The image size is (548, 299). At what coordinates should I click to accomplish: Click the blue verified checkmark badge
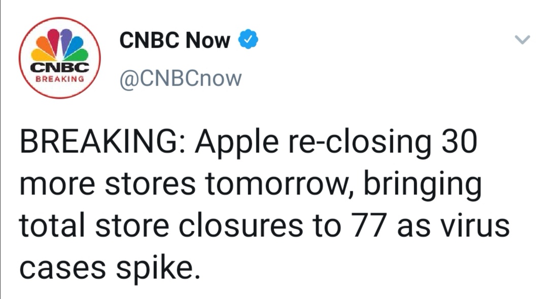click(248, 39)
